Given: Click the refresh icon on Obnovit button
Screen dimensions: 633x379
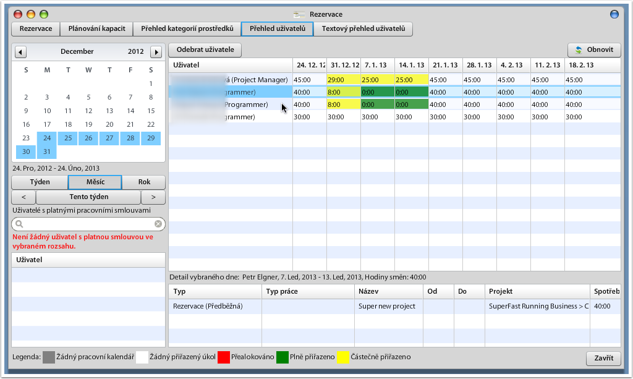Looking at the screenshot, I should [579, 50].
